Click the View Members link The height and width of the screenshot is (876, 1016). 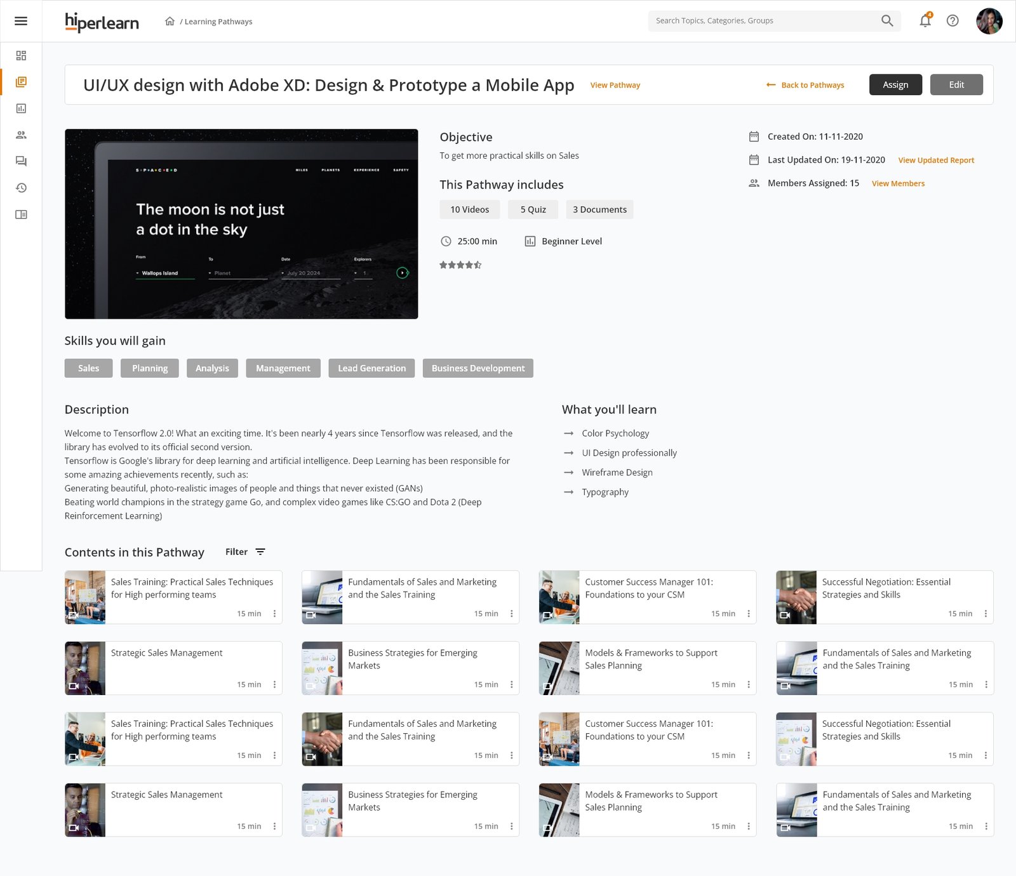pos(898,183)
